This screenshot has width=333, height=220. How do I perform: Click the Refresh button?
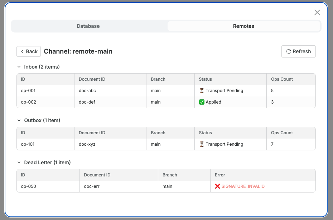pyautogui.click(x=299, y=51)
